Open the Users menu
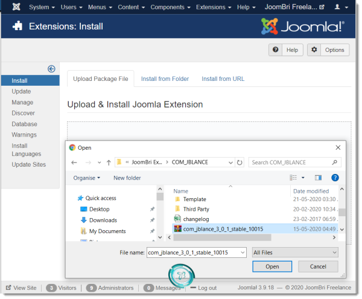Image resolution: width=362 pixels, height=299 pixels. 72,7
